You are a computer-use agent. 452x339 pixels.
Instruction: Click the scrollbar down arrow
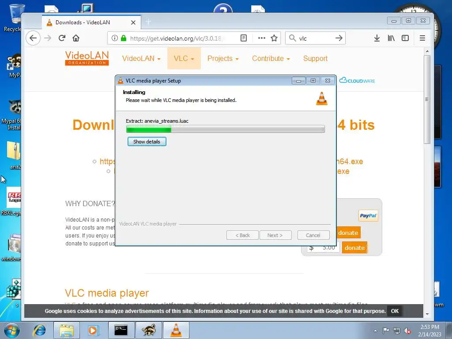(x=427, y=314)
